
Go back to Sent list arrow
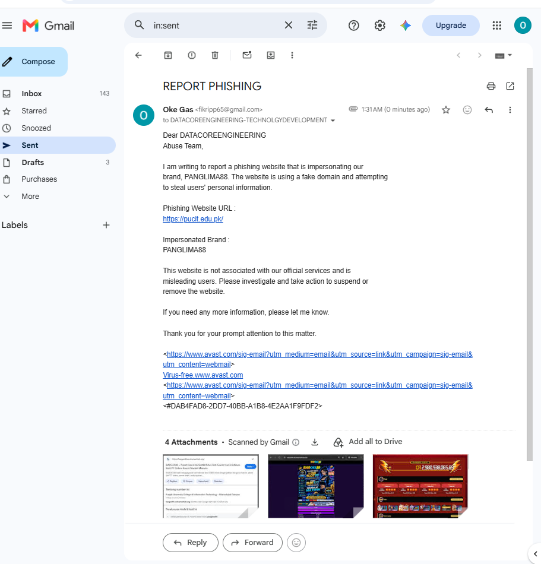click(138, 55)
